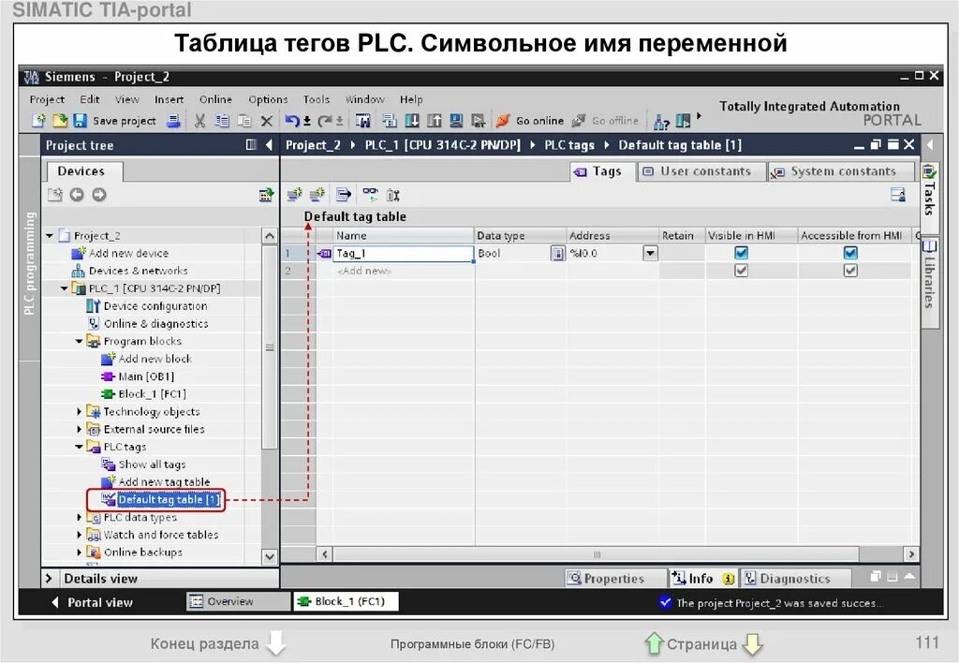Open the Project menu
The image size is (959, 663).
click(47, 99)
